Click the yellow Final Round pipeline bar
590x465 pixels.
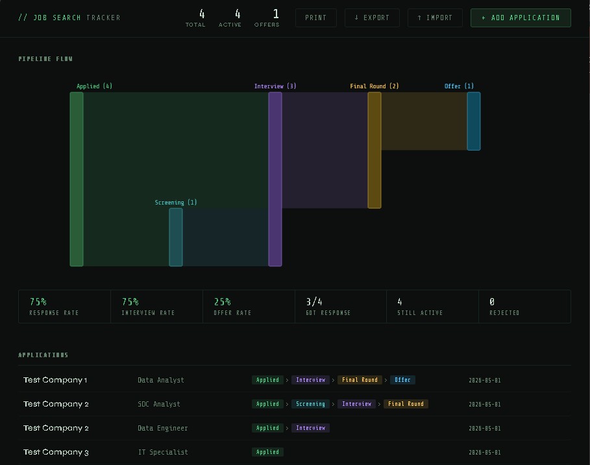click(x=375, y=150)
